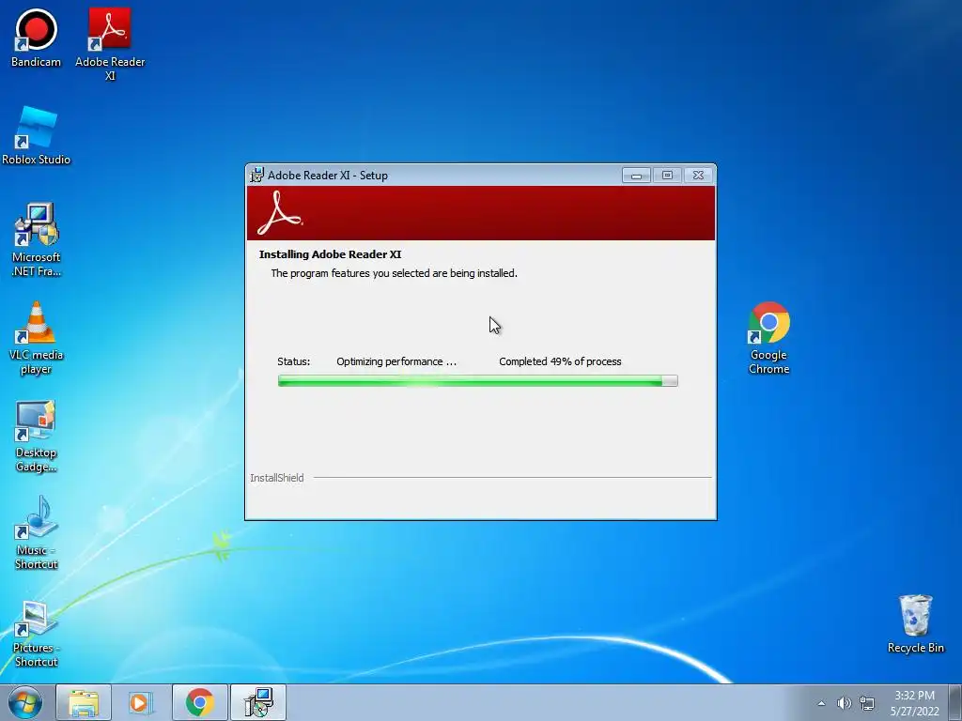Switch to the installer taskbar button
This screenshot has height=721, width=962.
coord(257,702)
